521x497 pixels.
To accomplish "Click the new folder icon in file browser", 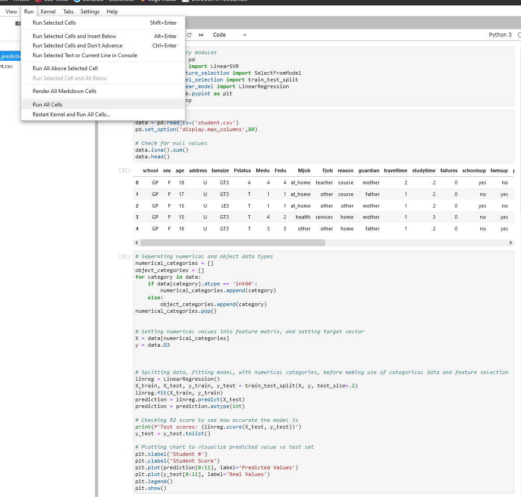I will click(18, 23).
